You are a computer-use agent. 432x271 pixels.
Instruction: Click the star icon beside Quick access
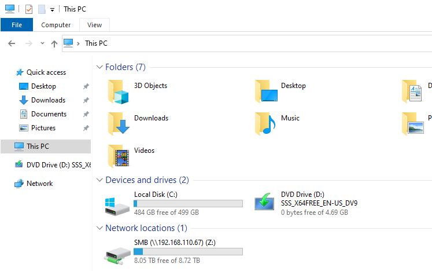20,72
